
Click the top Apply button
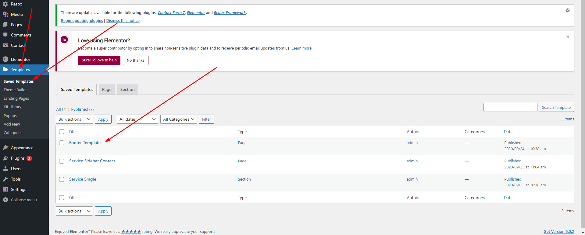tap(103, 119)
